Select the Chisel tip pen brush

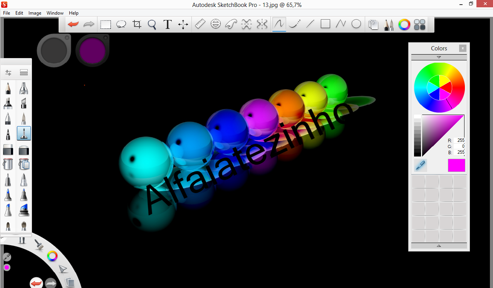24,103
